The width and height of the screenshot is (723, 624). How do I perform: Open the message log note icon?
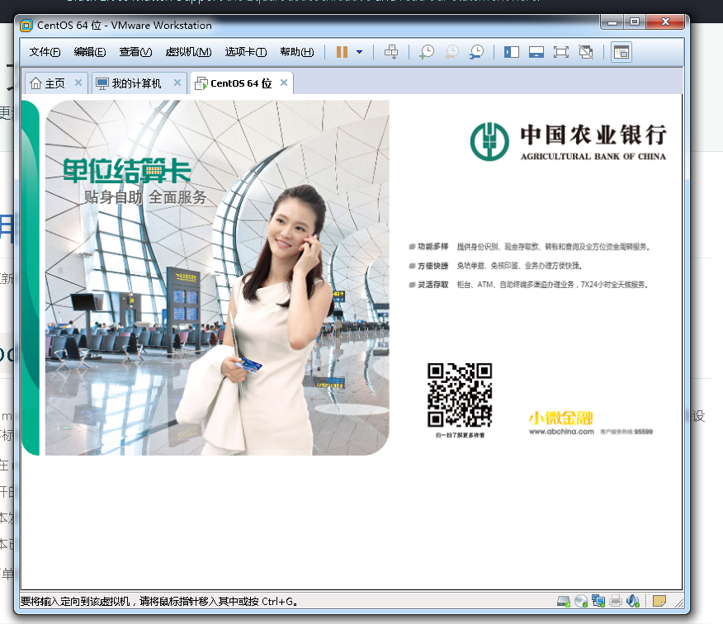(659, 602)
